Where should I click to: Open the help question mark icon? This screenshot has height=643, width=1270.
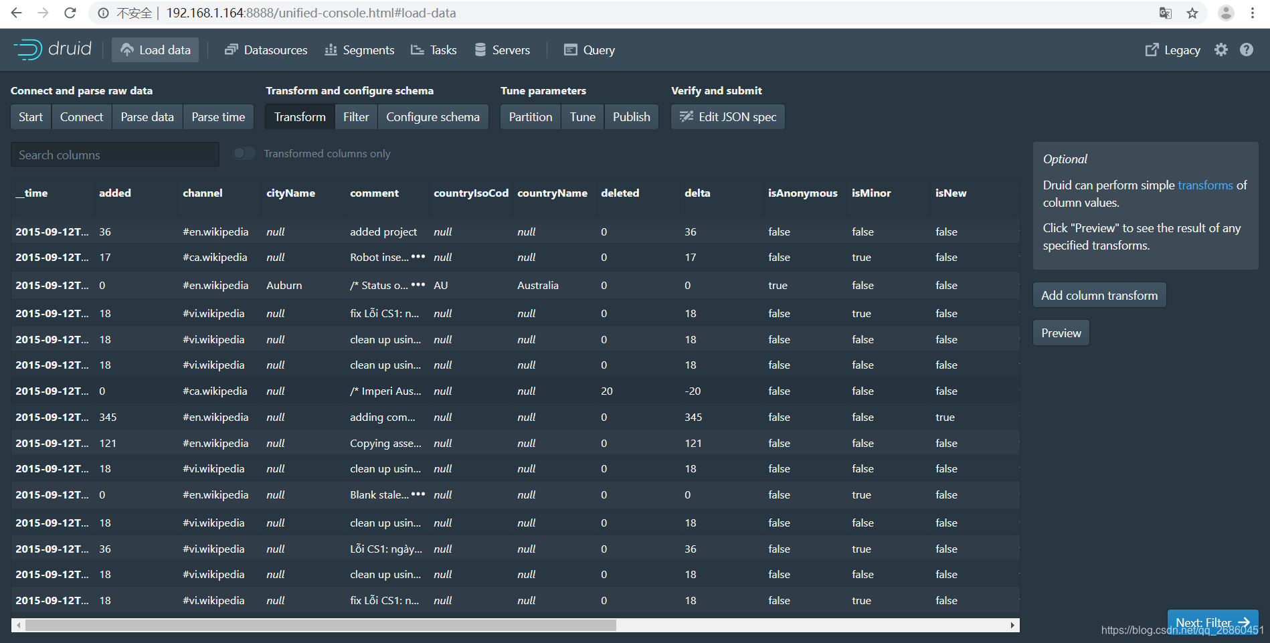tap(1247, 50)
